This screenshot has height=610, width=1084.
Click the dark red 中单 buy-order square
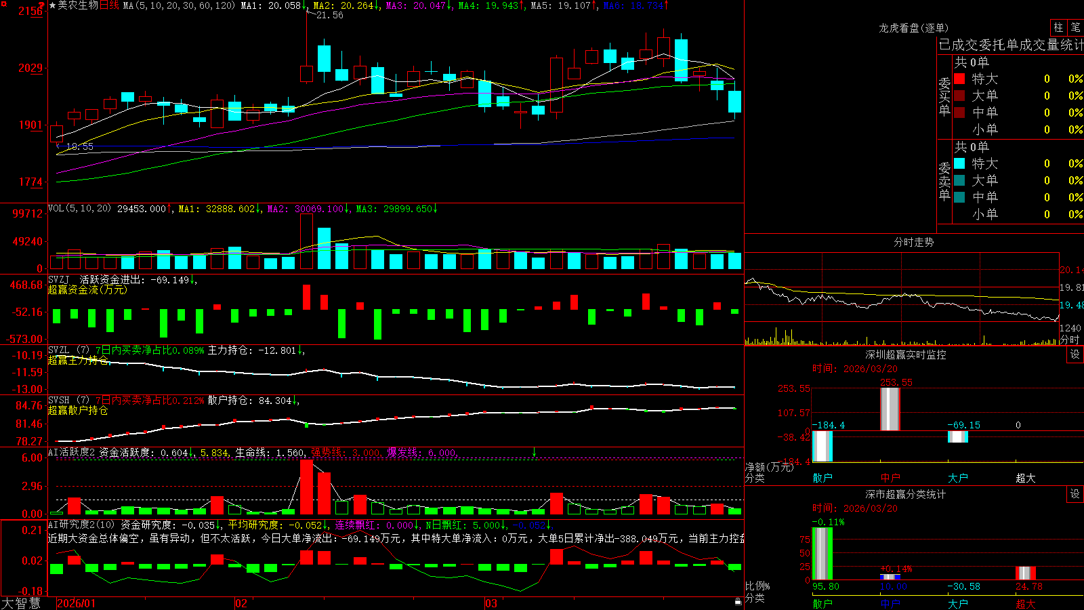959,113
